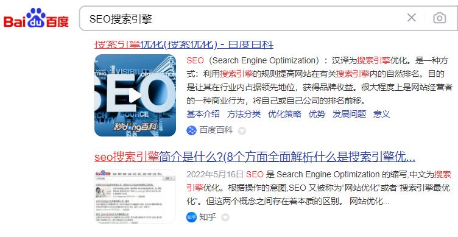Click 百度百科 source name
Image resolution: width=458 pixels, height=237 pixels.
pos(216,130)
